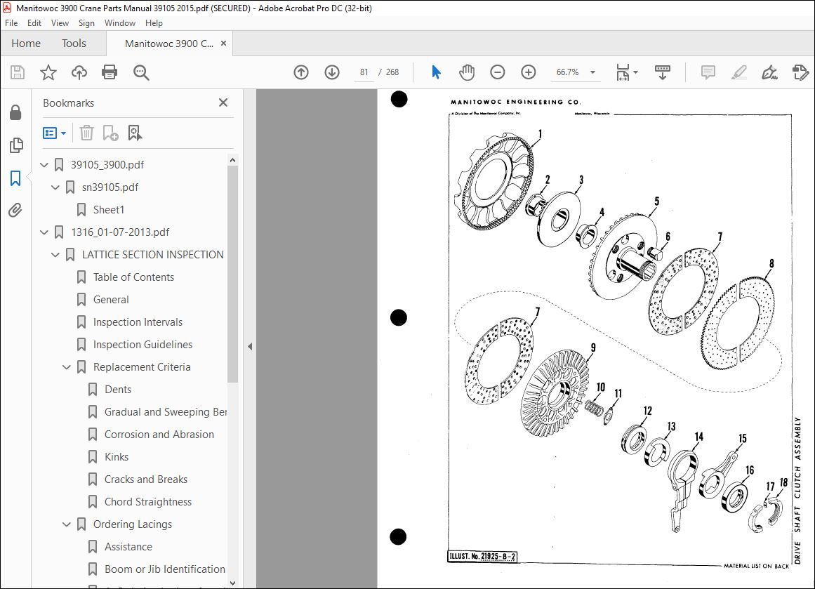This screenshot has width=815, height=589.
Task: Open the Sign menu
Action: click(x=86, y=23)
